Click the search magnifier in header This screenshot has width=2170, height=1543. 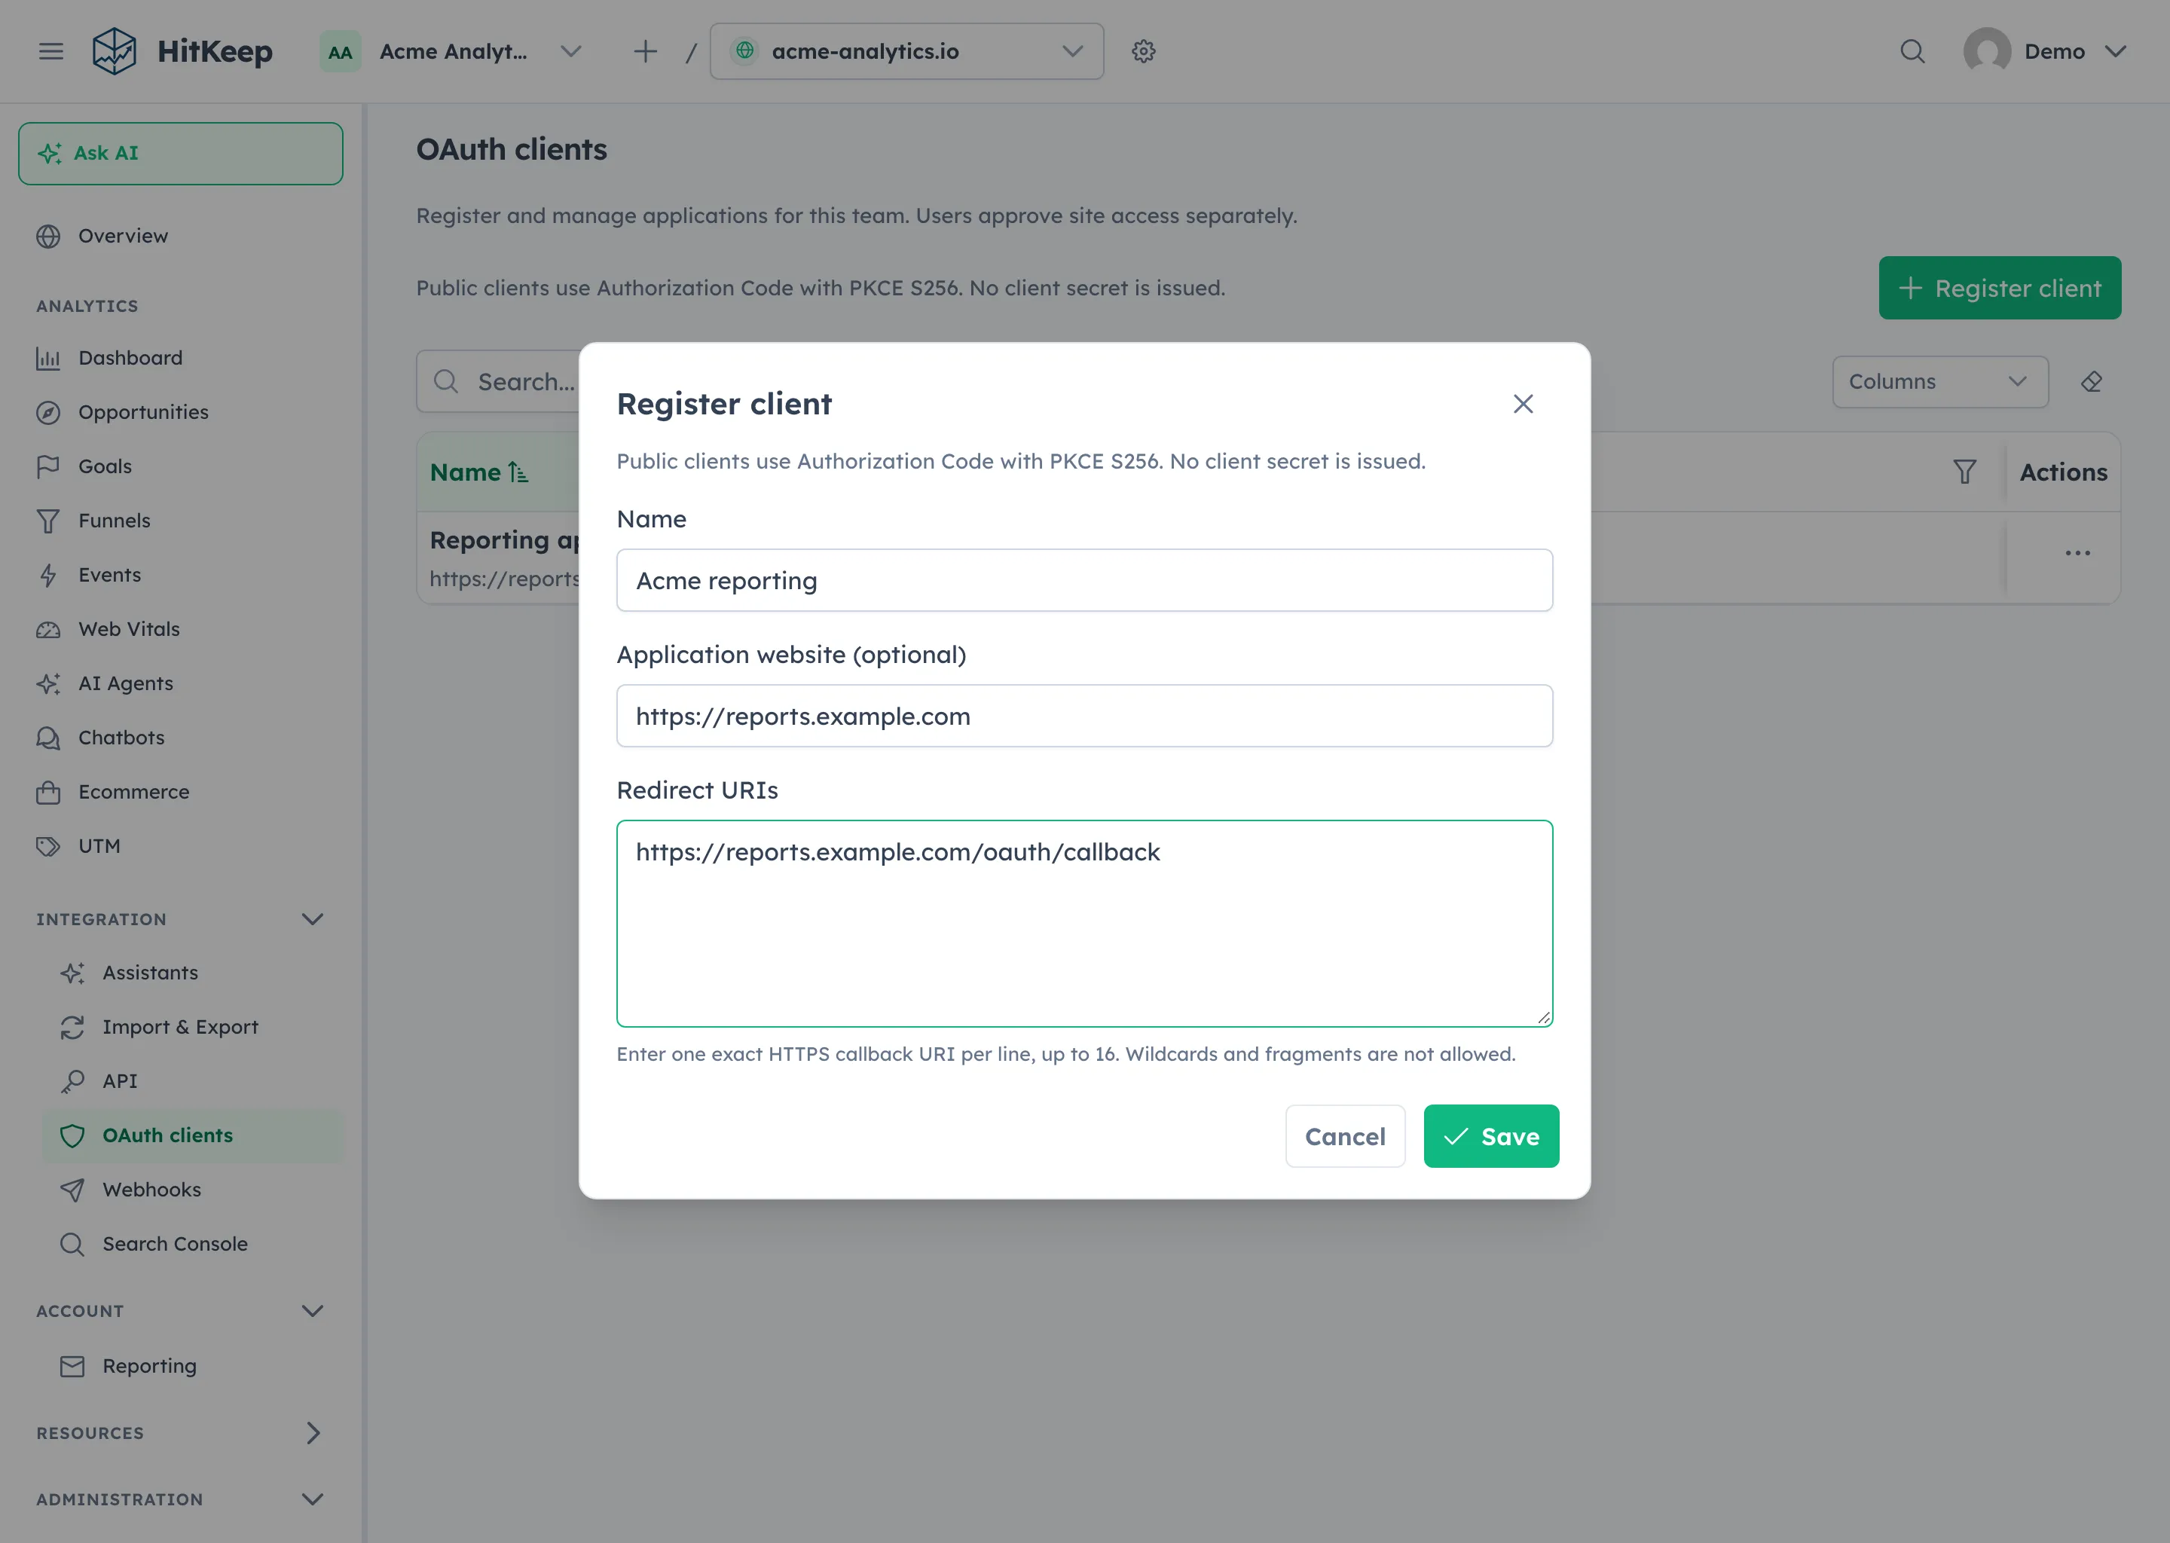click(x=1912, y=51)
